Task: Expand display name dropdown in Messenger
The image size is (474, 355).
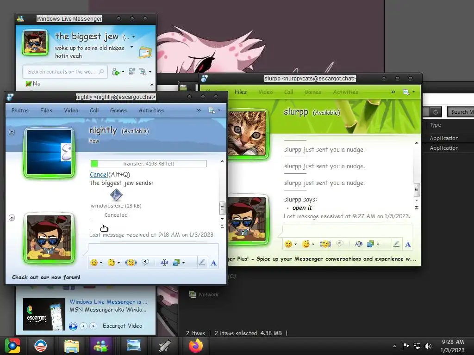Action: pyautogui.click(x=133, y=37)
